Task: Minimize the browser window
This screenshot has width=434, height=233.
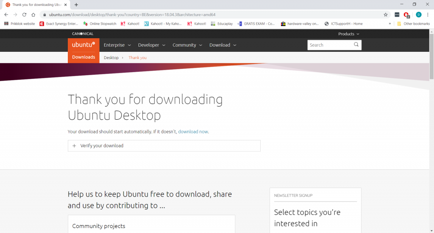Action: 402,4
